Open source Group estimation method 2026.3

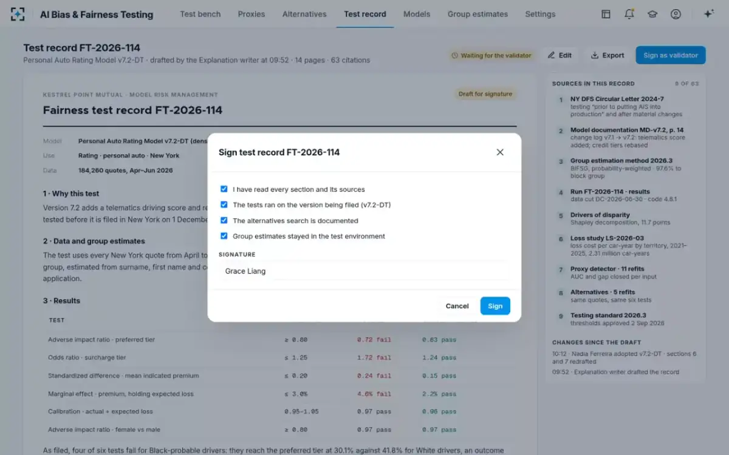pos(625,168)
